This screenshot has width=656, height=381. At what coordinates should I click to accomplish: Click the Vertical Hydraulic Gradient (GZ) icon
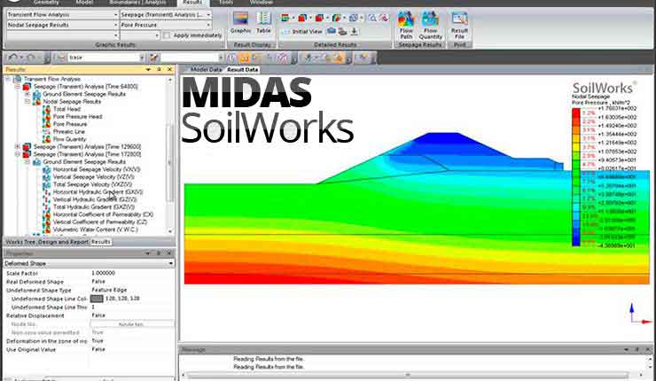pos(46,199)
